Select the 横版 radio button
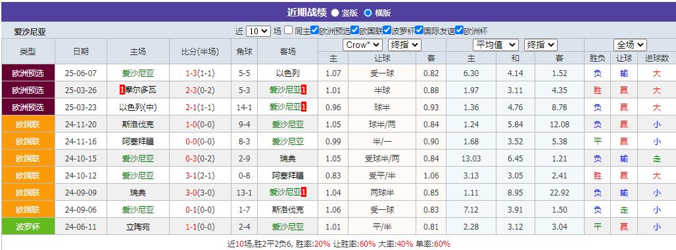Viewport: 676px width, 250px height. (x=368, y=13)
